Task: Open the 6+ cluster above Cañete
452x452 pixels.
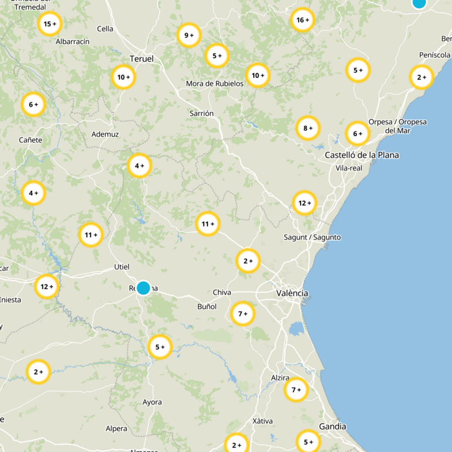Action: 33,105
